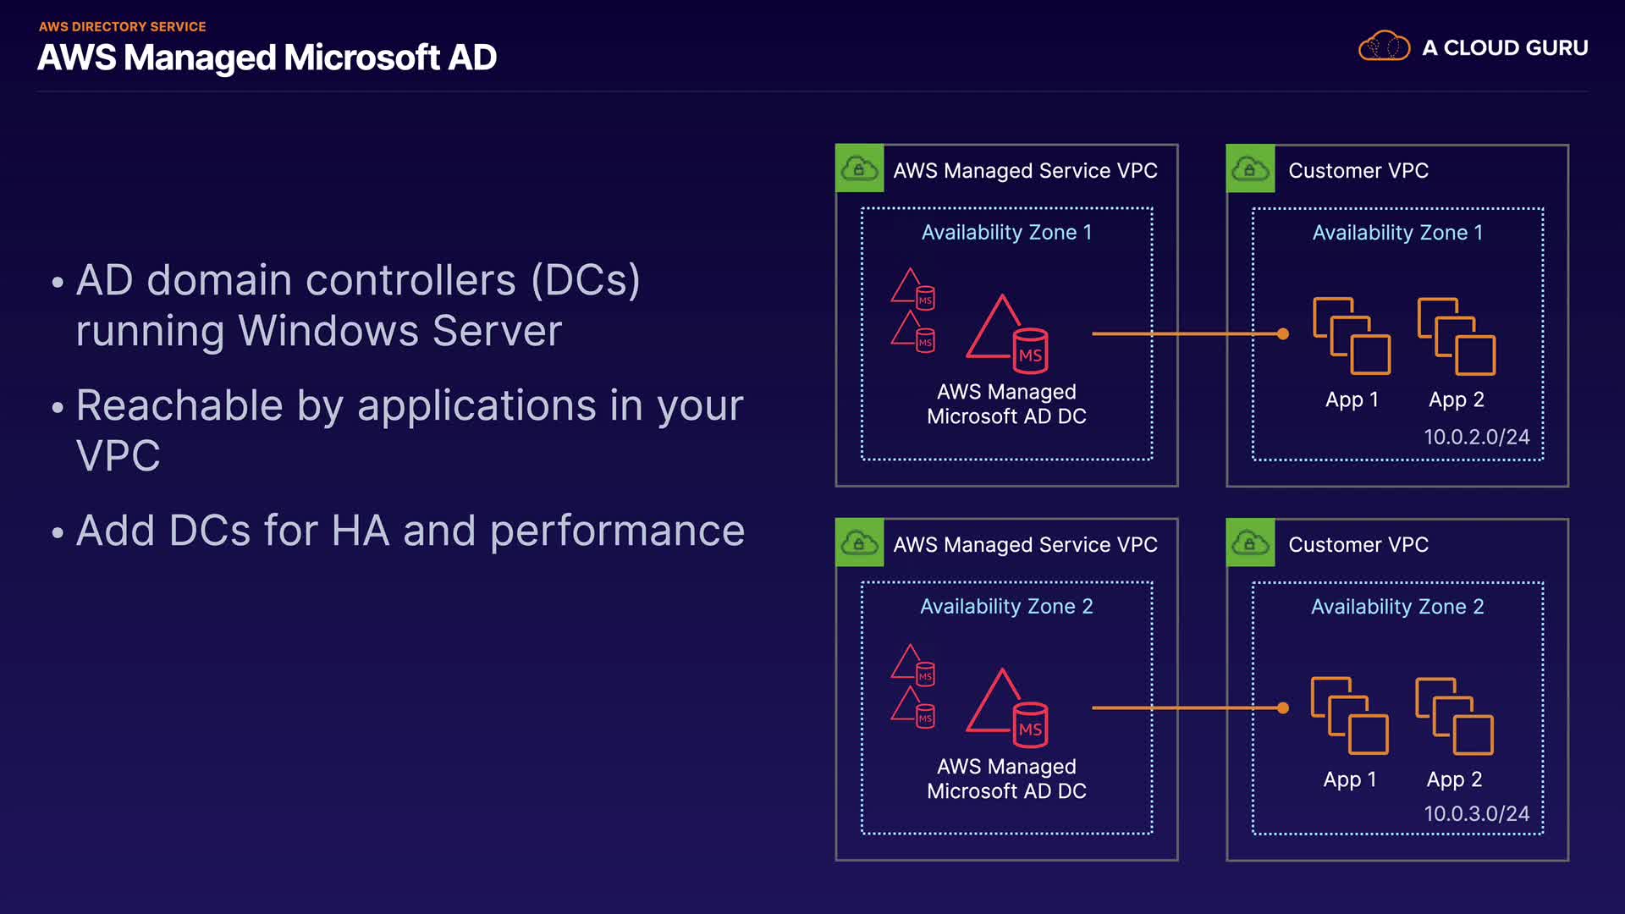Image resolution: width=1625 pixels, height=914 pixels.
Task: Click the 10.0.3.0/24 subnet label
Action: click(x=1476, y=813)
